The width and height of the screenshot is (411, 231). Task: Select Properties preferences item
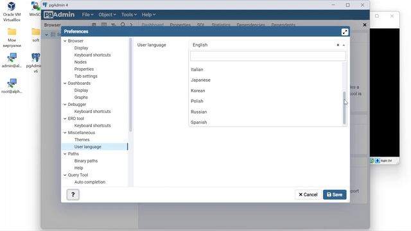[x=84, y=69]
